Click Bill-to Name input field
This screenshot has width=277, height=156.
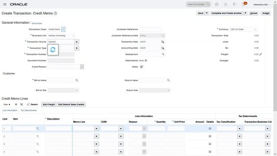coord(61,80)
